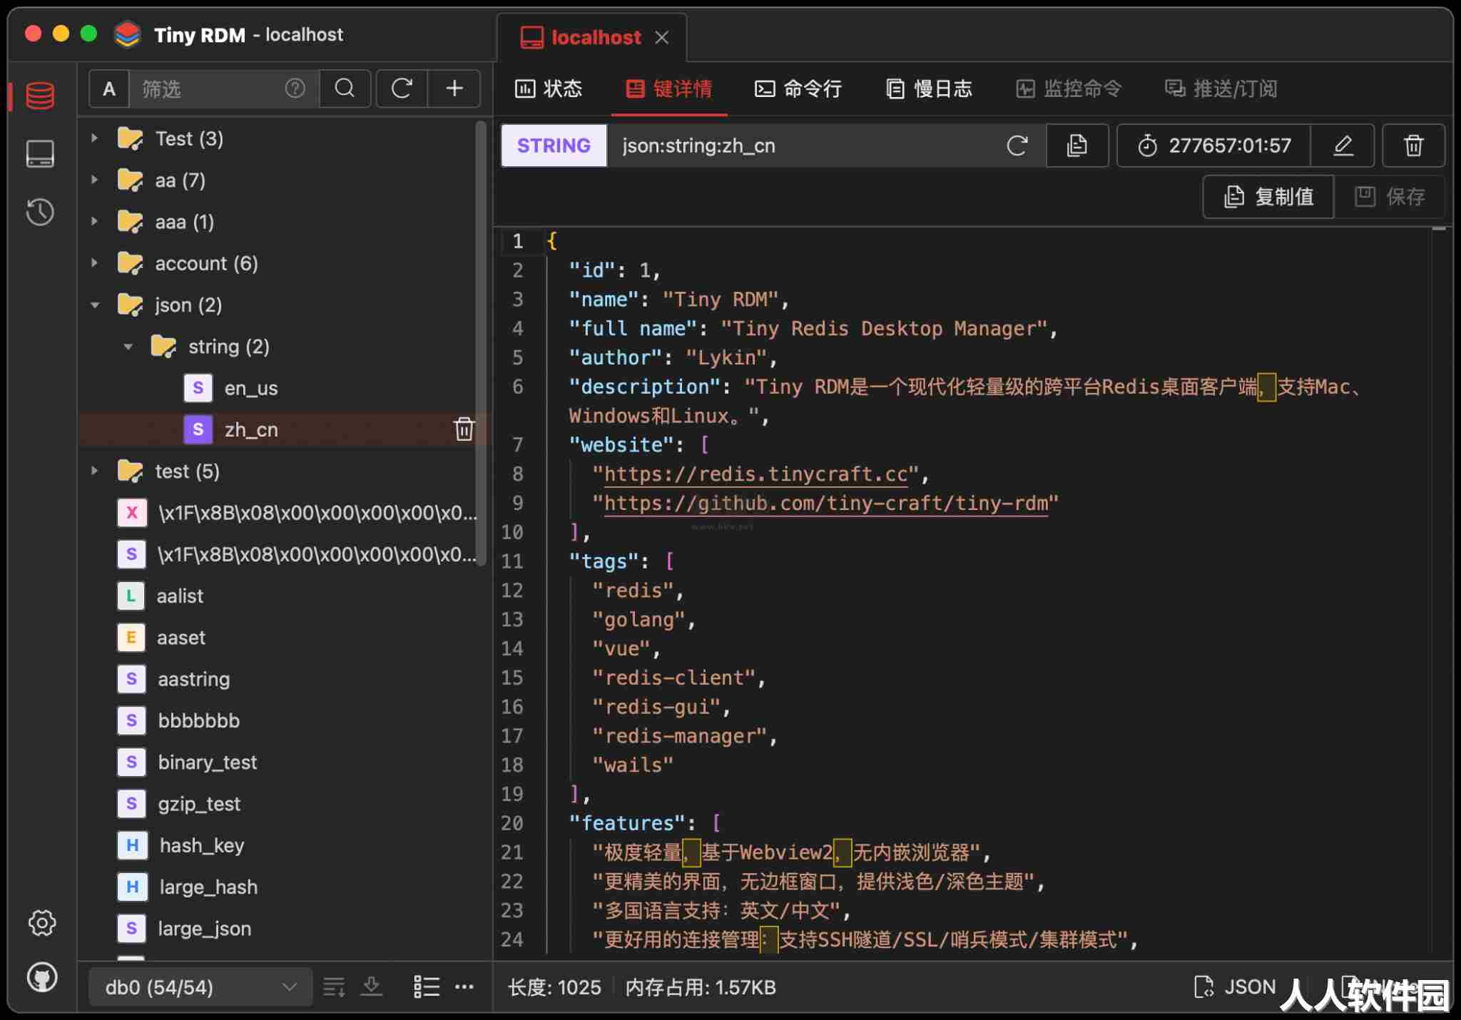Switch to the 命令行 tab
Image resolution: width=1461 pixels, height=1020 pixels.
click(798, 88)
